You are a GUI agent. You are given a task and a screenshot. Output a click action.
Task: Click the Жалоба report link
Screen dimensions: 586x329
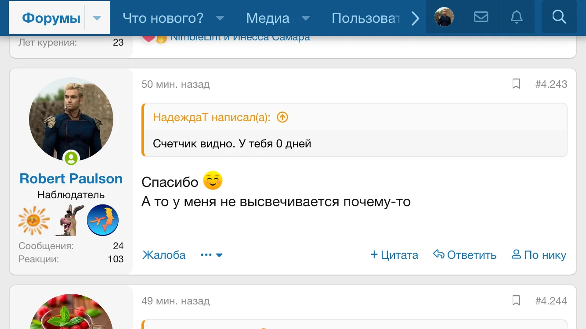164,255
